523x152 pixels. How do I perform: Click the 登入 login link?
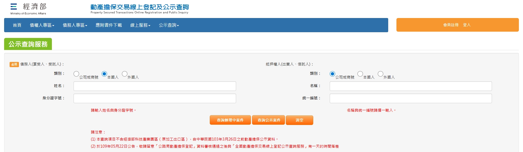point(467,25)
